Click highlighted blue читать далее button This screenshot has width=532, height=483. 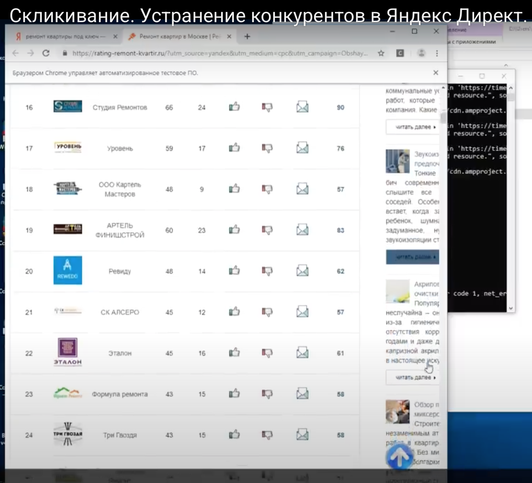tap(413, 257)
